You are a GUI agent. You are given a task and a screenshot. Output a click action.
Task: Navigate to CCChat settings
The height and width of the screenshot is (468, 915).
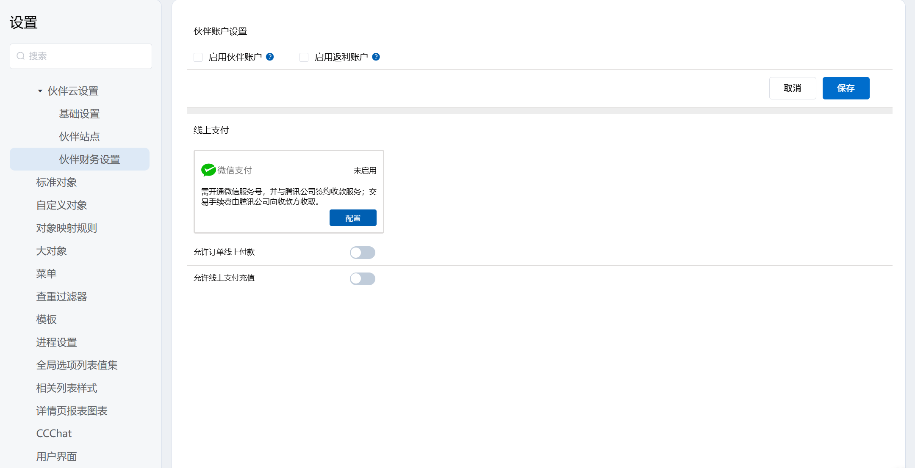[54, 433]
